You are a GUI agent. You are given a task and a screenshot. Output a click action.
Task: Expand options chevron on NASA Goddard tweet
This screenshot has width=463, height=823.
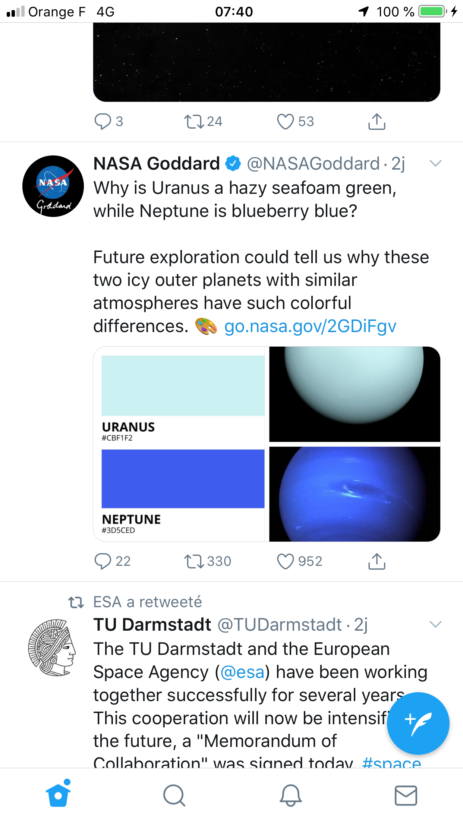pyautogui.click(x=435, y=163)
